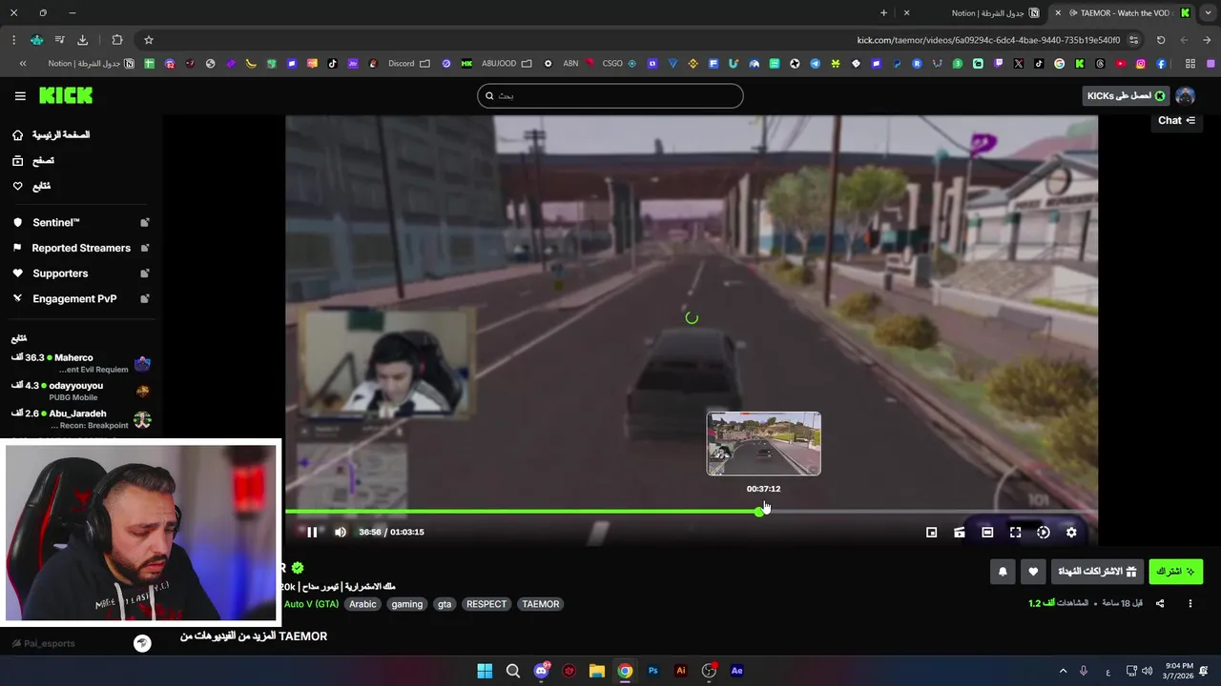Click the share icon below video
Viewport: 1221px width, 686px height.
click(x=1160, y=603)
